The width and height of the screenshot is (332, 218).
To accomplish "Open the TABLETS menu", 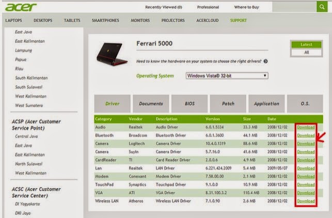I will coord(72,21).
